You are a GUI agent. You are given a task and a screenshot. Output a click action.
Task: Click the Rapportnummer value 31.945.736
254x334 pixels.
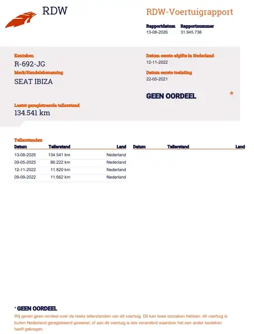point(191,32)
